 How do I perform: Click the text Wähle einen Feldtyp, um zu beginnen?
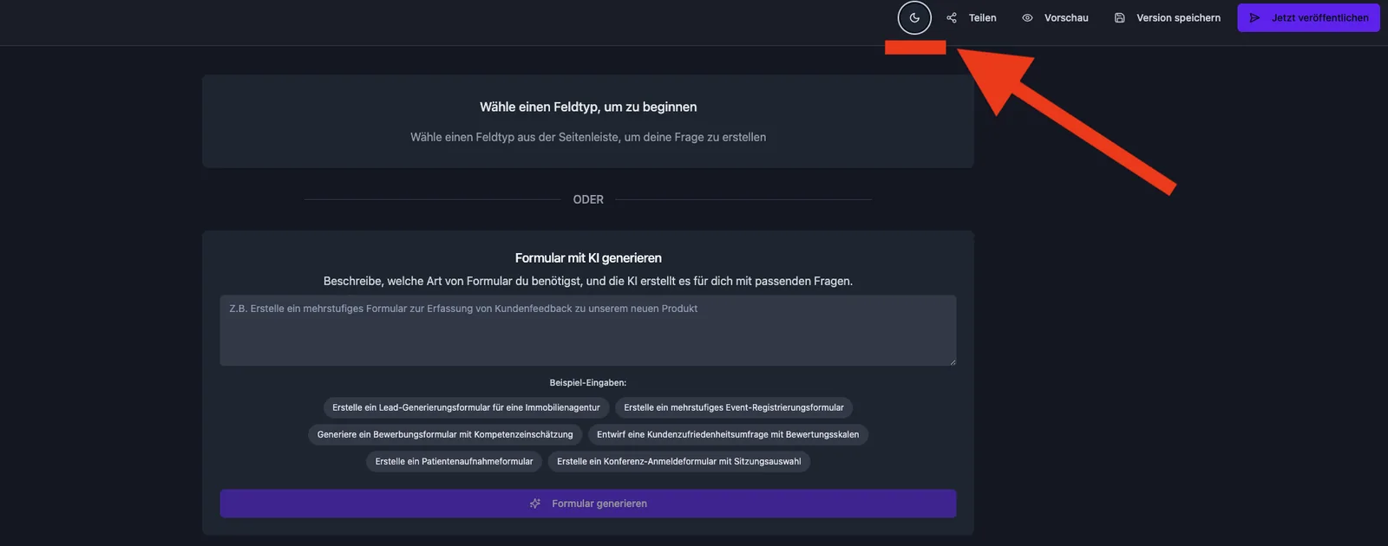[588, 107]
